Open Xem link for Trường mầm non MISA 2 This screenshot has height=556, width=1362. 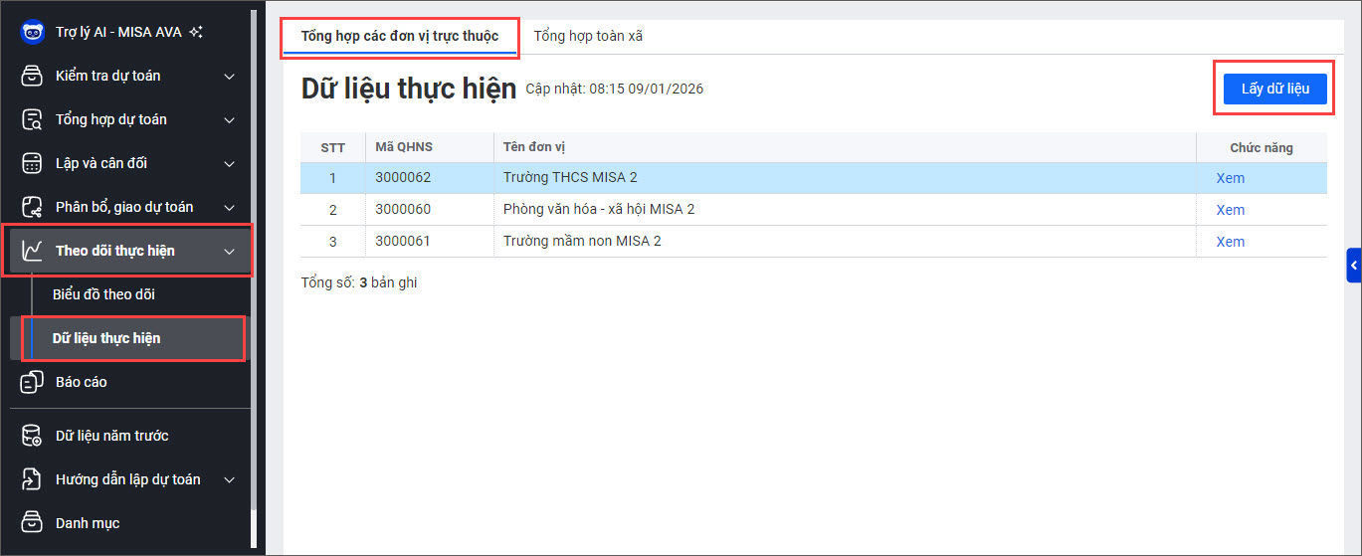click(1231, 242)
